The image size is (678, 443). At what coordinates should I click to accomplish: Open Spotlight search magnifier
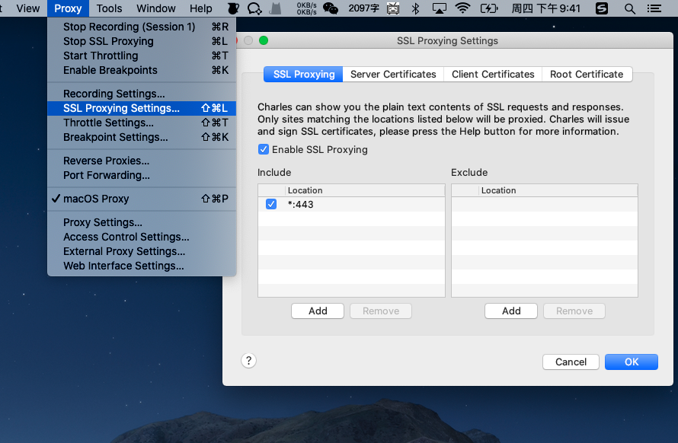[629, 8]
